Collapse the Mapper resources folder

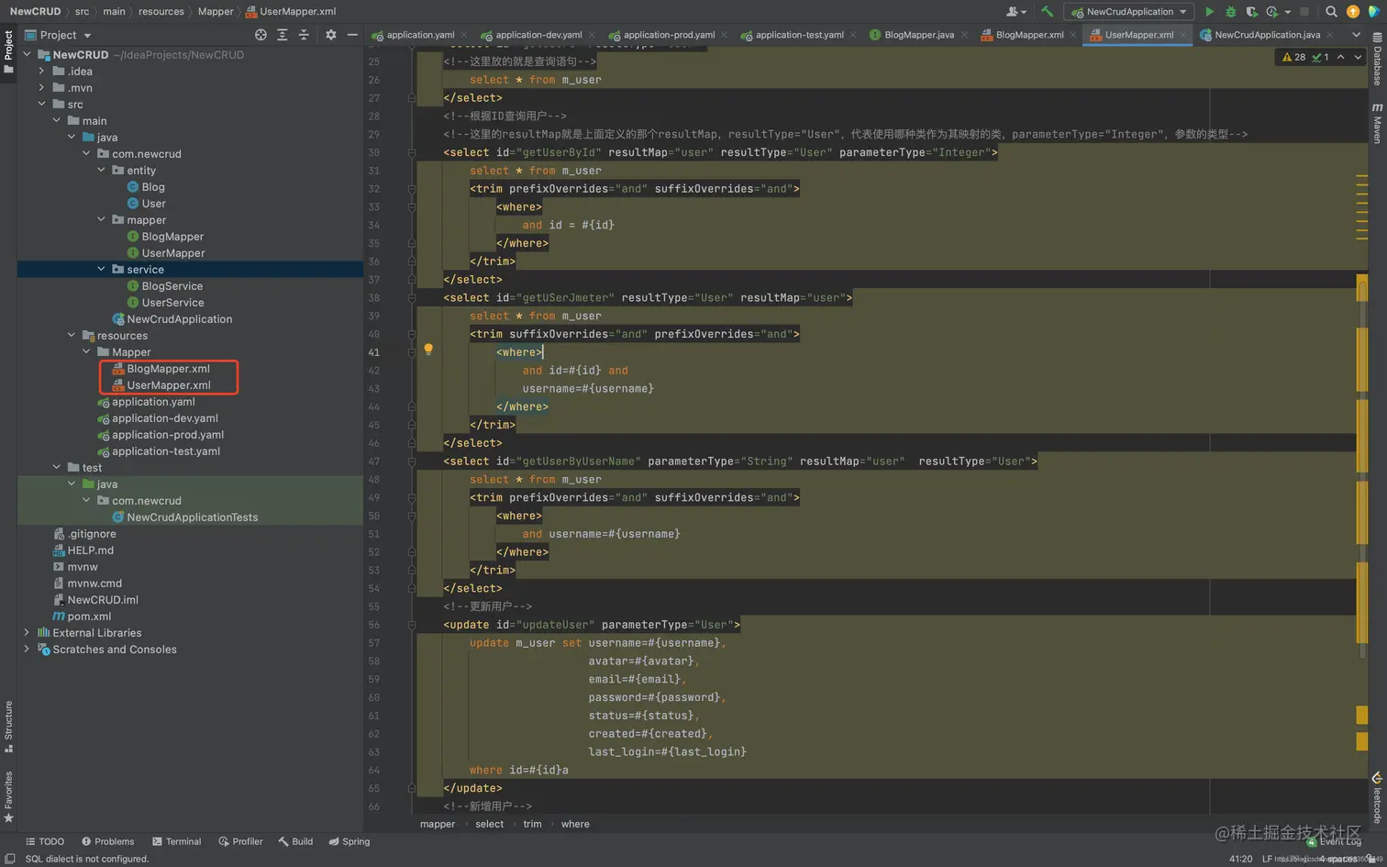tap(86, 351)
